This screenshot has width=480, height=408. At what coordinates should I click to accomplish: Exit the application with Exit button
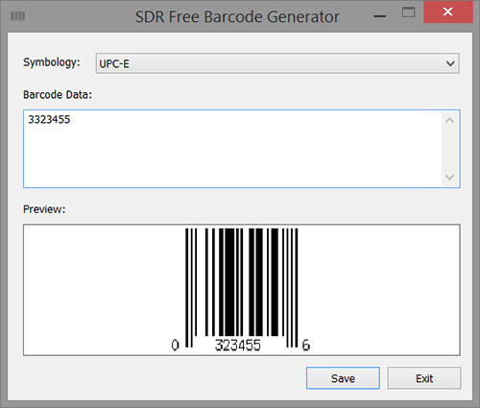[424, 378]
